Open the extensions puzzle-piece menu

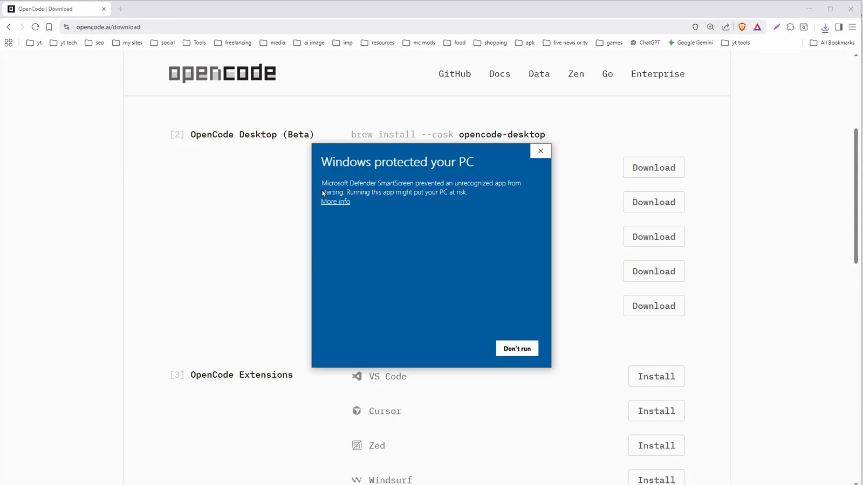click(790, 27)
